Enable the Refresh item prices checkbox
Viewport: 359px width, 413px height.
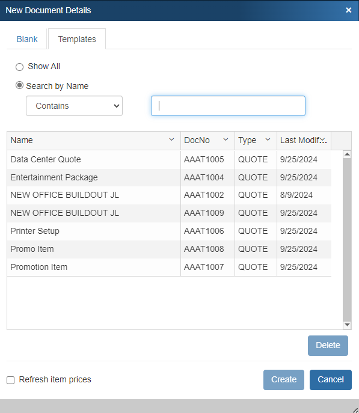click(x=11, y=380)
